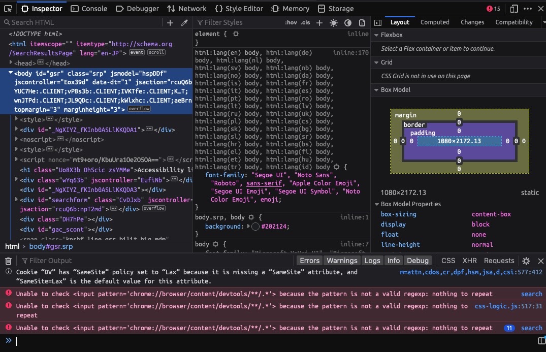Viewport: 546px width, 352px height.
Task: Click overflow badge on searchform div
Action: 154,209
